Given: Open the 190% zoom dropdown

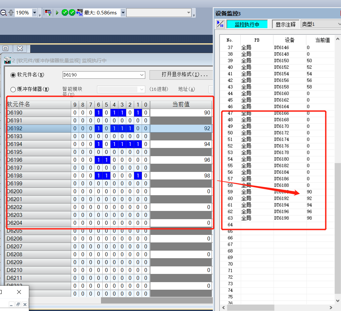Looking at the screenshot, I should 34,13.
